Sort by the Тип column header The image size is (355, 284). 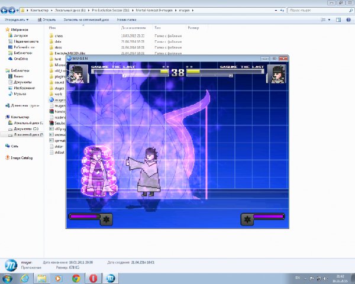coord(157,28)
